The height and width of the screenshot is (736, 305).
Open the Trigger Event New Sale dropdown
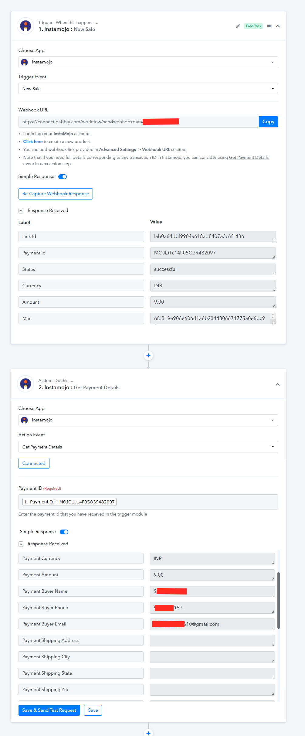pyautogui.click(x=148, y=89)
